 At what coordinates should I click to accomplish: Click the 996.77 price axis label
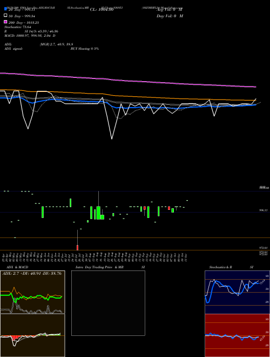pyautogui.click(x=263, y=211)
